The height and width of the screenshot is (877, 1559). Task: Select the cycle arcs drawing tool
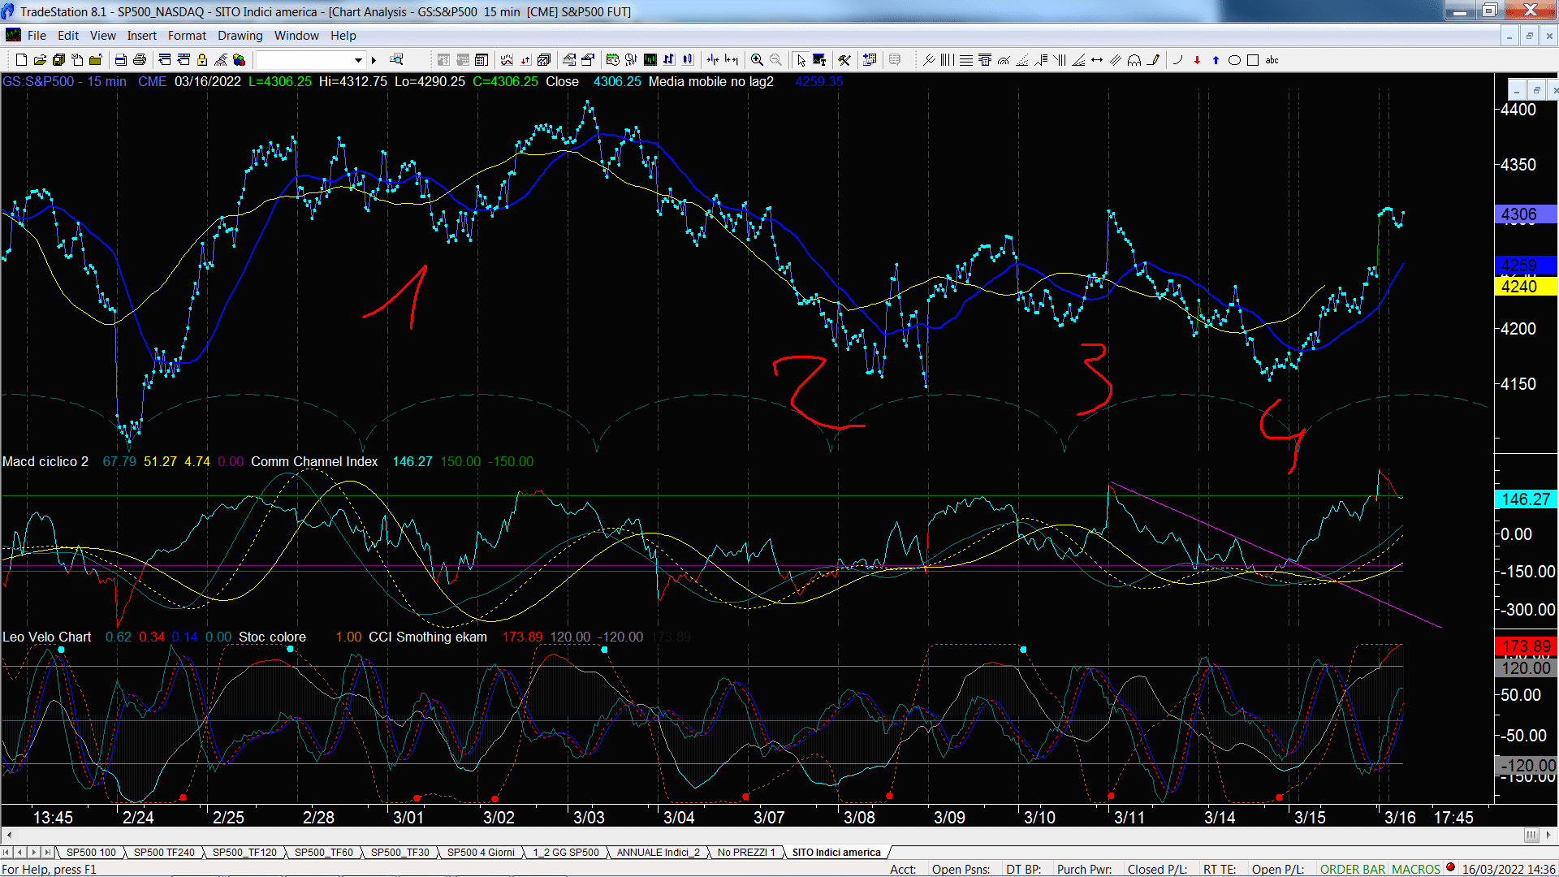tap(1134, 60)
